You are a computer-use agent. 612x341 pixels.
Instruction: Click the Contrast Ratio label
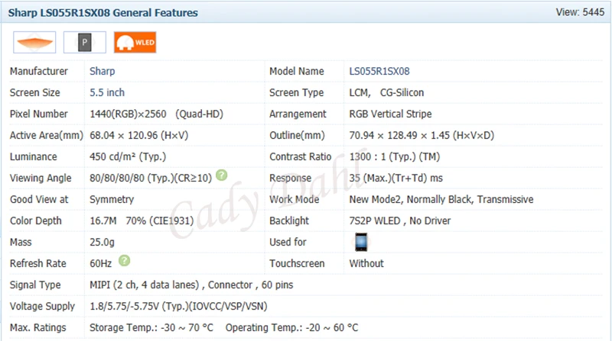point(300,157)
